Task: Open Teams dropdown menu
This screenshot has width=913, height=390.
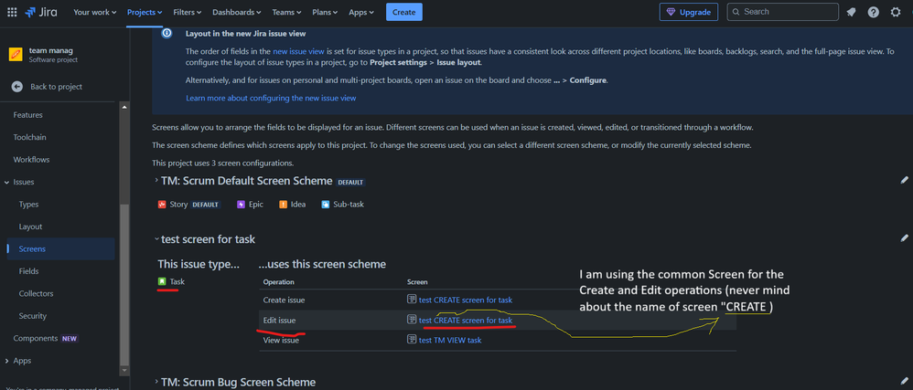Action: [287, 12]
